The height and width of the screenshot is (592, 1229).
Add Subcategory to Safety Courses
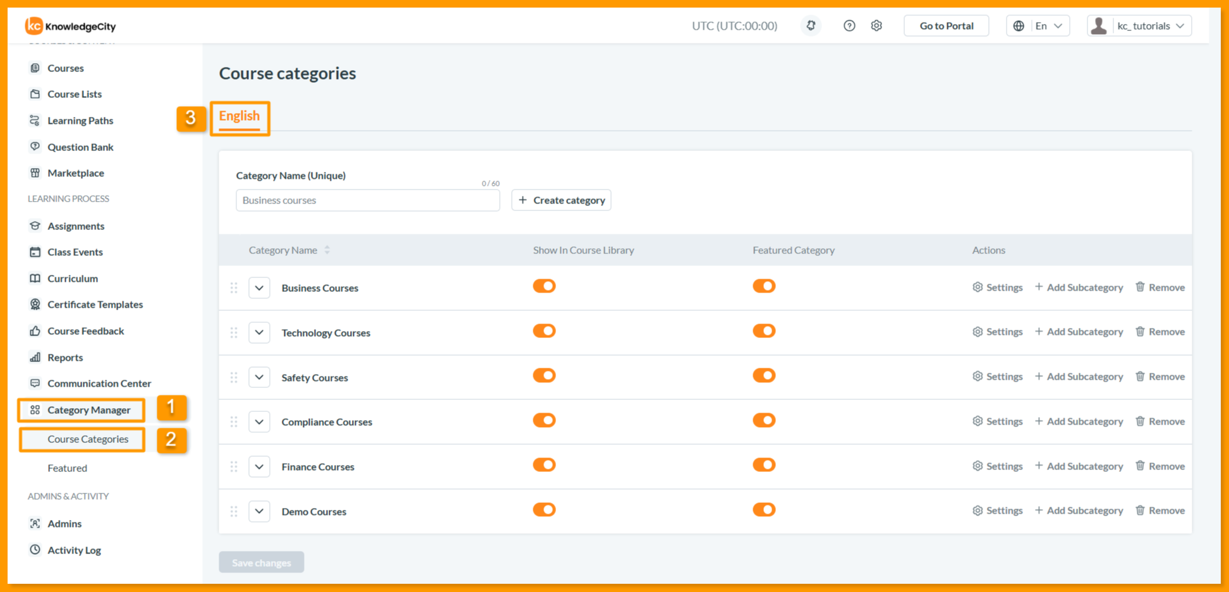1079,376
